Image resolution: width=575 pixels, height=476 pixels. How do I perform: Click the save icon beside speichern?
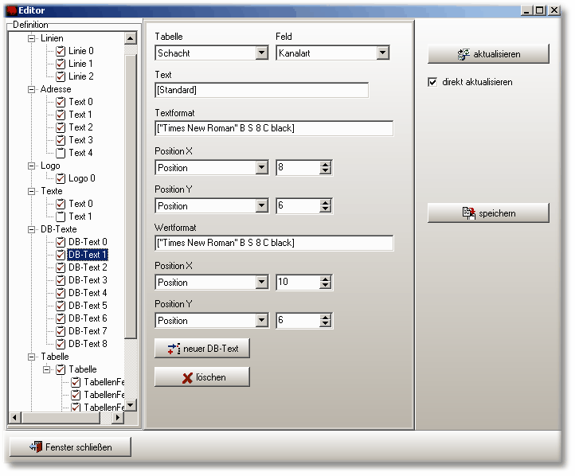tap(468, 213)
